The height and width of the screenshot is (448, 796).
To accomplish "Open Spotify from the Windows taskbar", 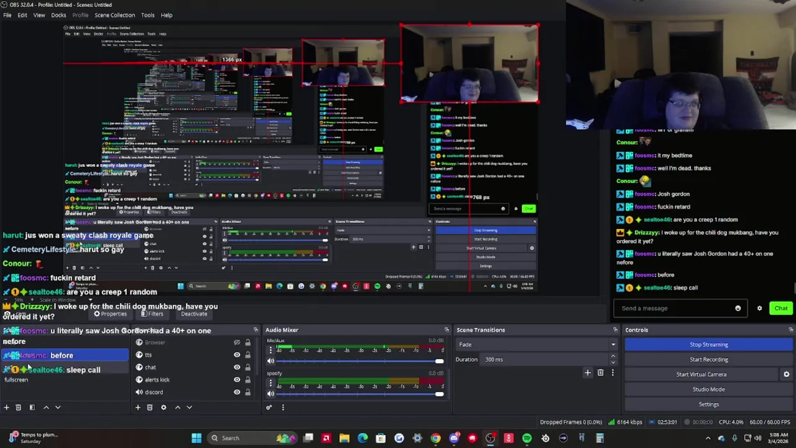I will click(x=527, y=438).
